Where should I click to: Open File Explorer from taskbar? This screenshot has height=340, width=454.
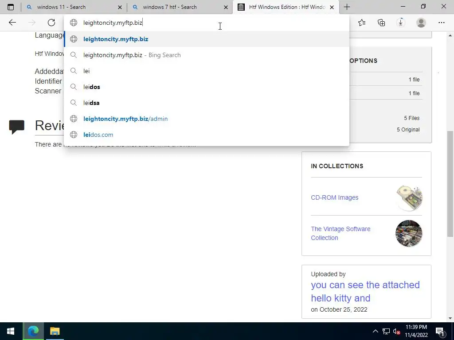(x=55, y=331)
